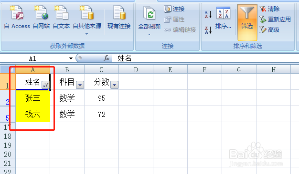Reapply filter with 重新应用
Viewport: 299px width, 174px height.
tap(275, 19)
